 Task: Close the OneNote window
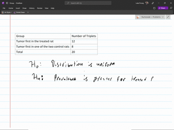171,3
